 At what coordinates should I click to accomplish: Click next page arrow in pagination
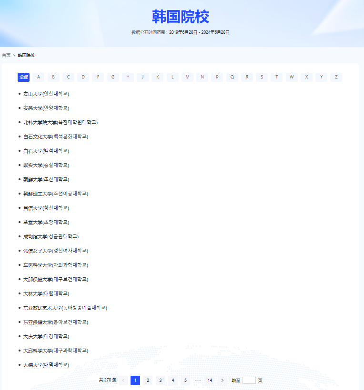click(x=222, y=380)
